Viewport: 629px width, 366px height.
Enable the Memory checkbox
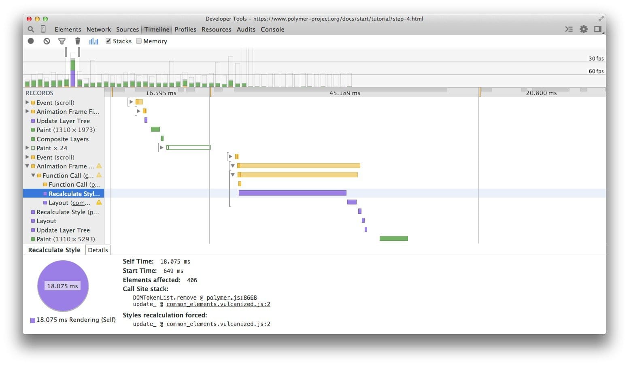(139, 41)
